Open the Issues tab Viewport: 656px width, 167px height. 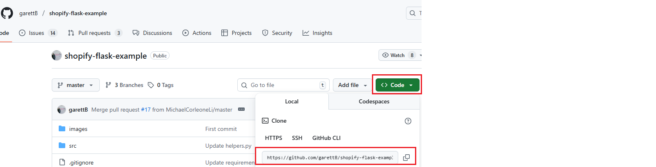pos(37,33)
